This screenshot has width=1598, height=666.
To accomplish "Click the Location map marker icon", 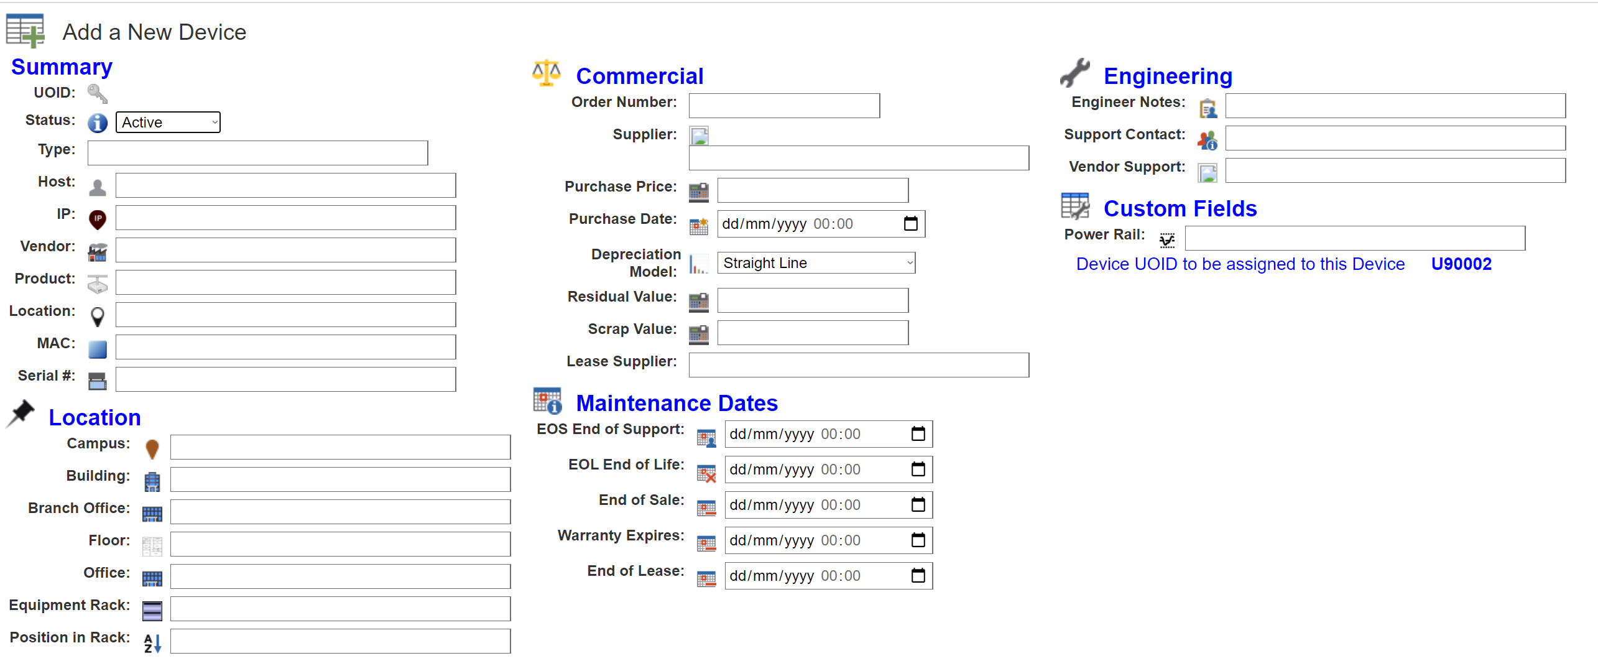I will [x=97, y=317].
